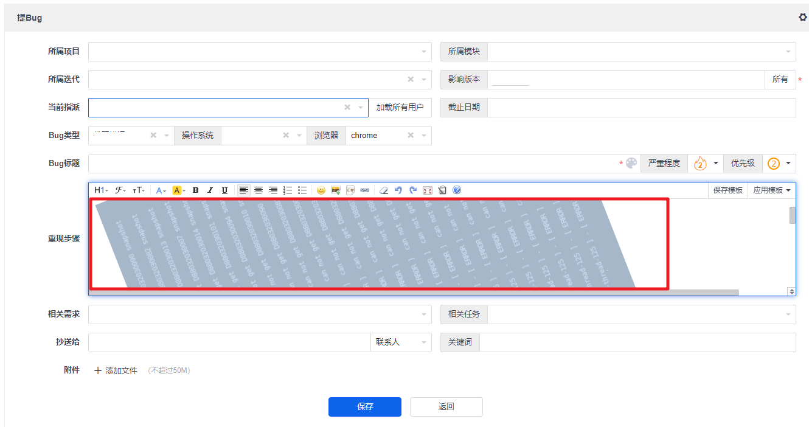Open the 相关任务 dropdown

click(642, 314)
